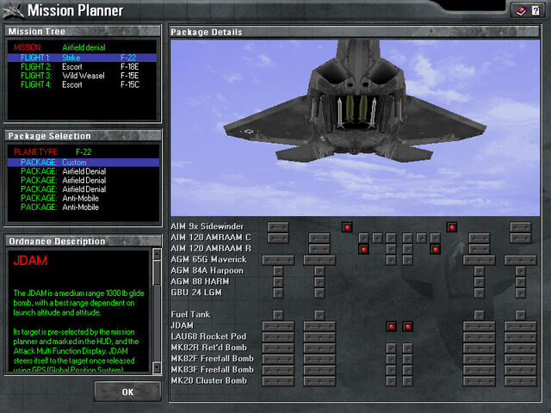The height and width of the screenshot is (413, 551).
Task: Select Flight 1 Strike F-22 row
Action: 82,58
